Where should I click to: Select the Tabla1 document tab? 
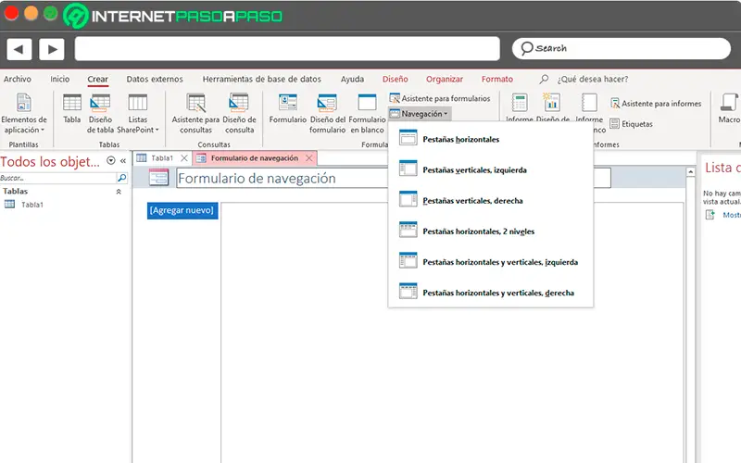[163, 157]
